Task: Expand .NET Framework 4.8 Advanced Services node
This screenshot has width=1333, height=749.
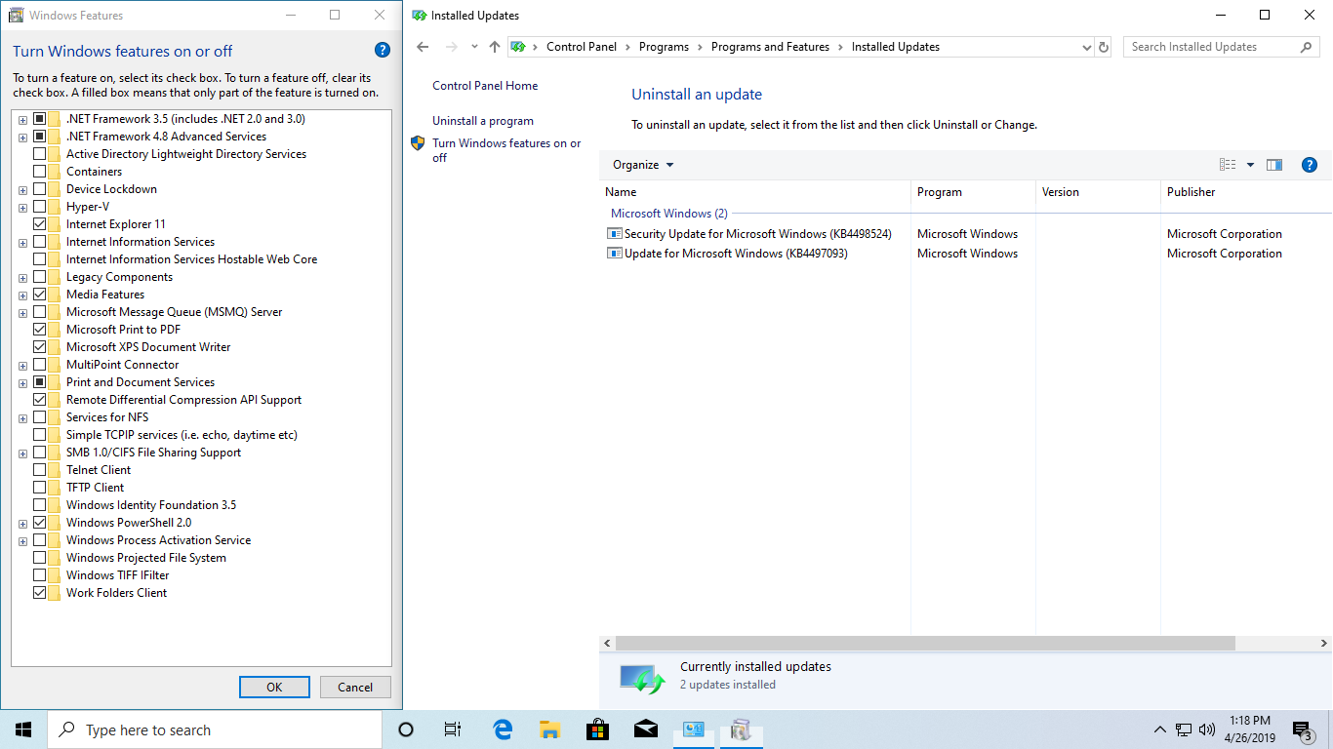Action: point(22,138)
